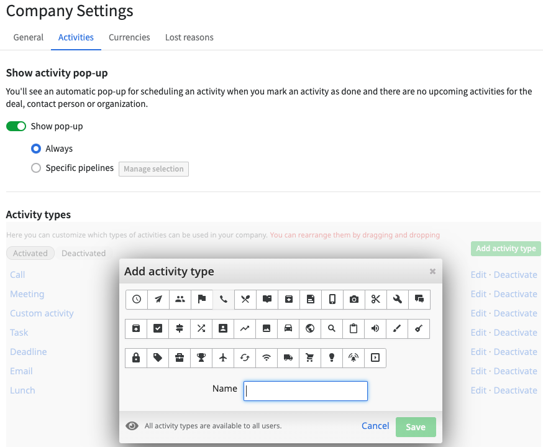Select the wrench icon in the Add activity dialog

pos(397,299)
